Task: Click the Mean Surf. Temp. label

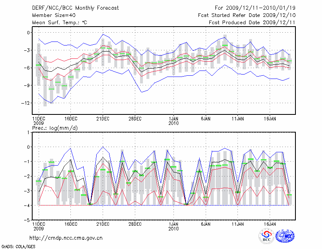Action: click(60, 23)
